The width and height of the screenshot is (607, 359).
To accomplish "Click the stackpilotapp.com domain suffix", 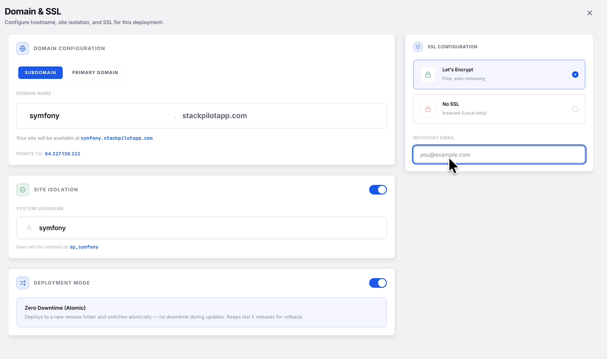I will pos(215,116).
